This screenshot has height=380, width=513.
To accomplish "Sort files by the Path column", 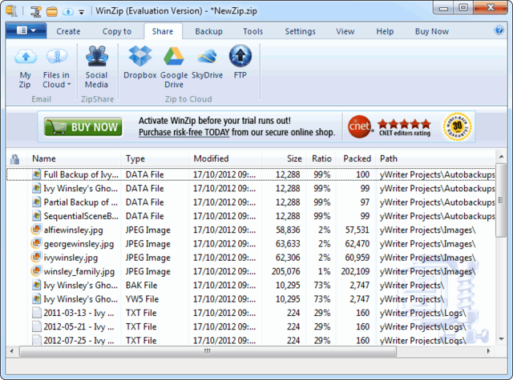I will pyautogui.click(x=436, y=158).
